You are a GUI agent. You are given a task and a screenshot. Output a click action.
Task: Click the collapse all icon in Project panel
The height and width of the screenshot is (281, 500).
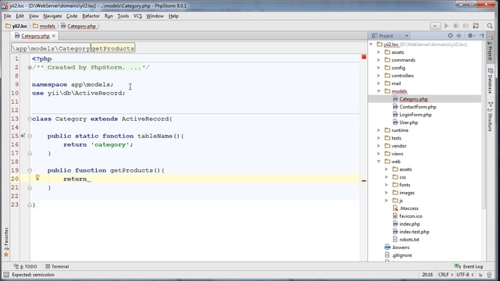pyautogui.click(x=459, y=36)
